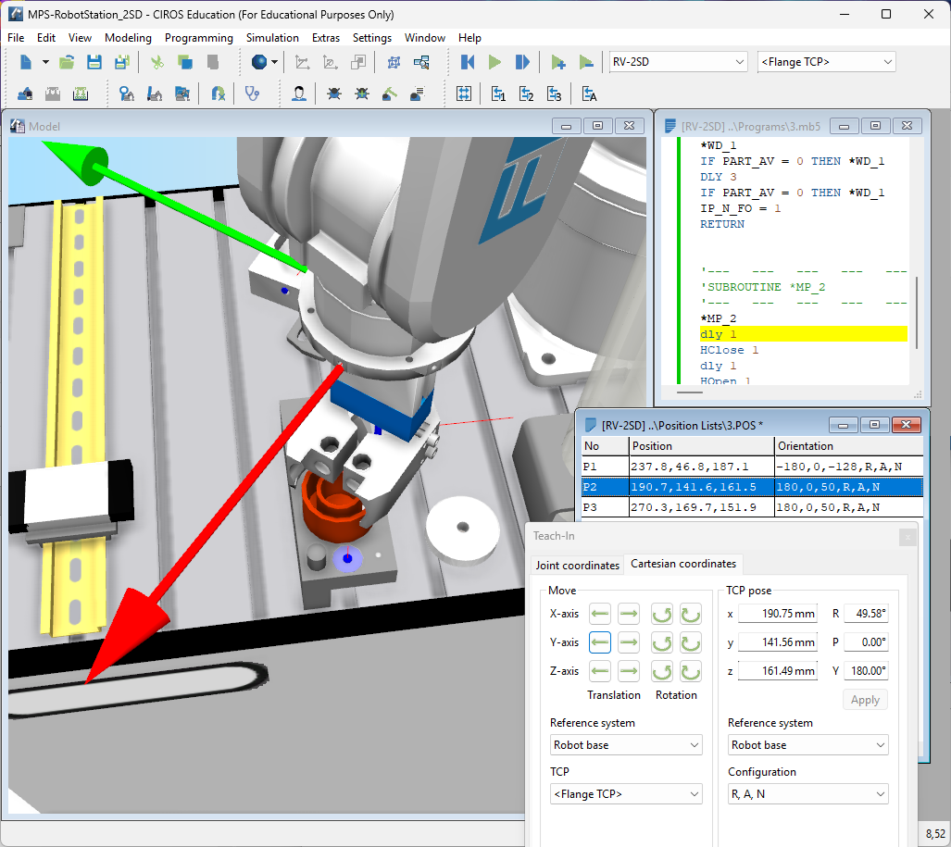Open the Settings menu
The width and height of the screenshot is (951, 847).
[371, 38]
